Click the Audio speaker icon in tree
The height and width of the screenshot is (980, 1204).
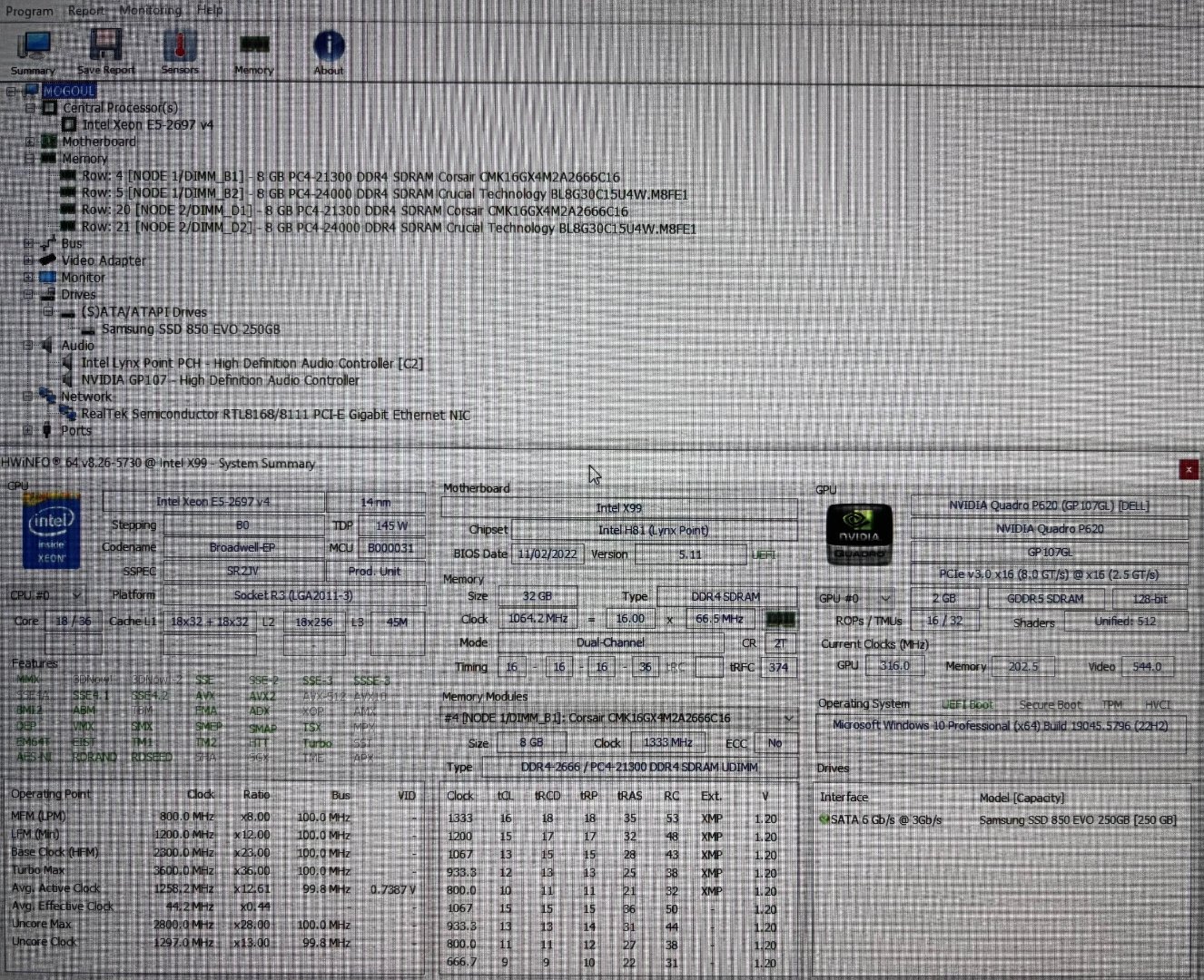[47, 346]
